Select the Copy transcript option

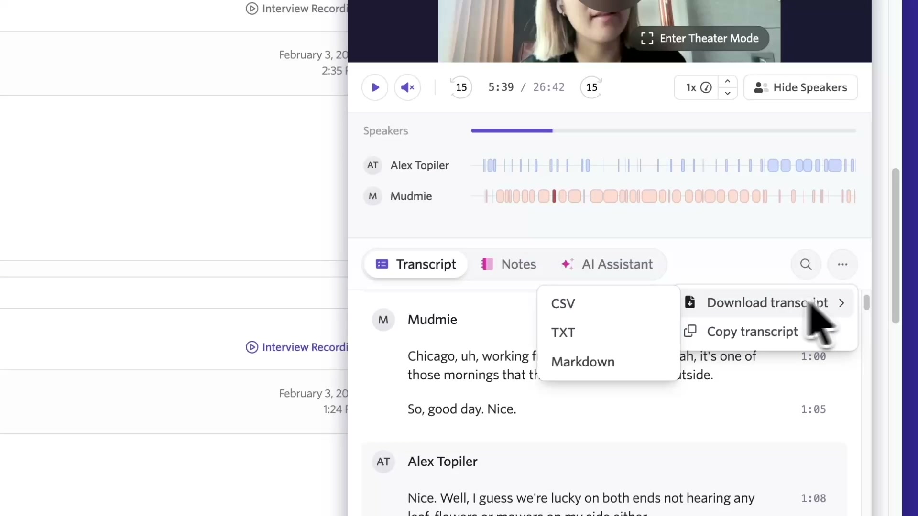752,332
